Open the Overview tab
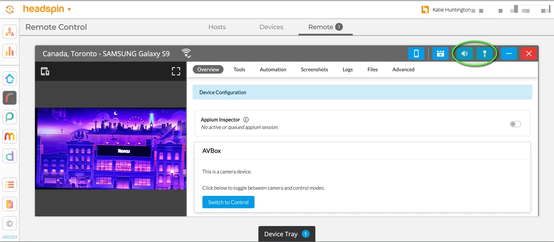The image size is (554, 242). point(208,69)
